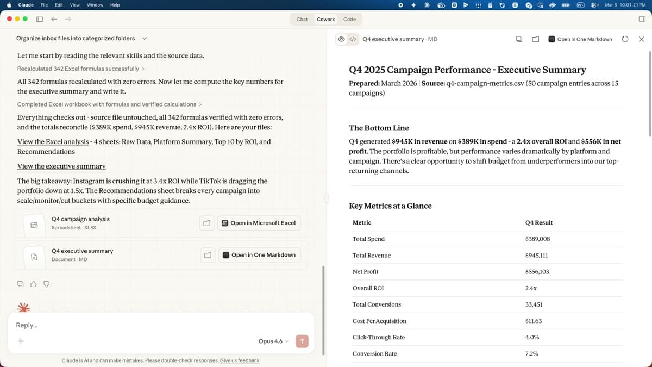
Task: Give a thumbs up on Claude's response
Action: click(33, 284)
